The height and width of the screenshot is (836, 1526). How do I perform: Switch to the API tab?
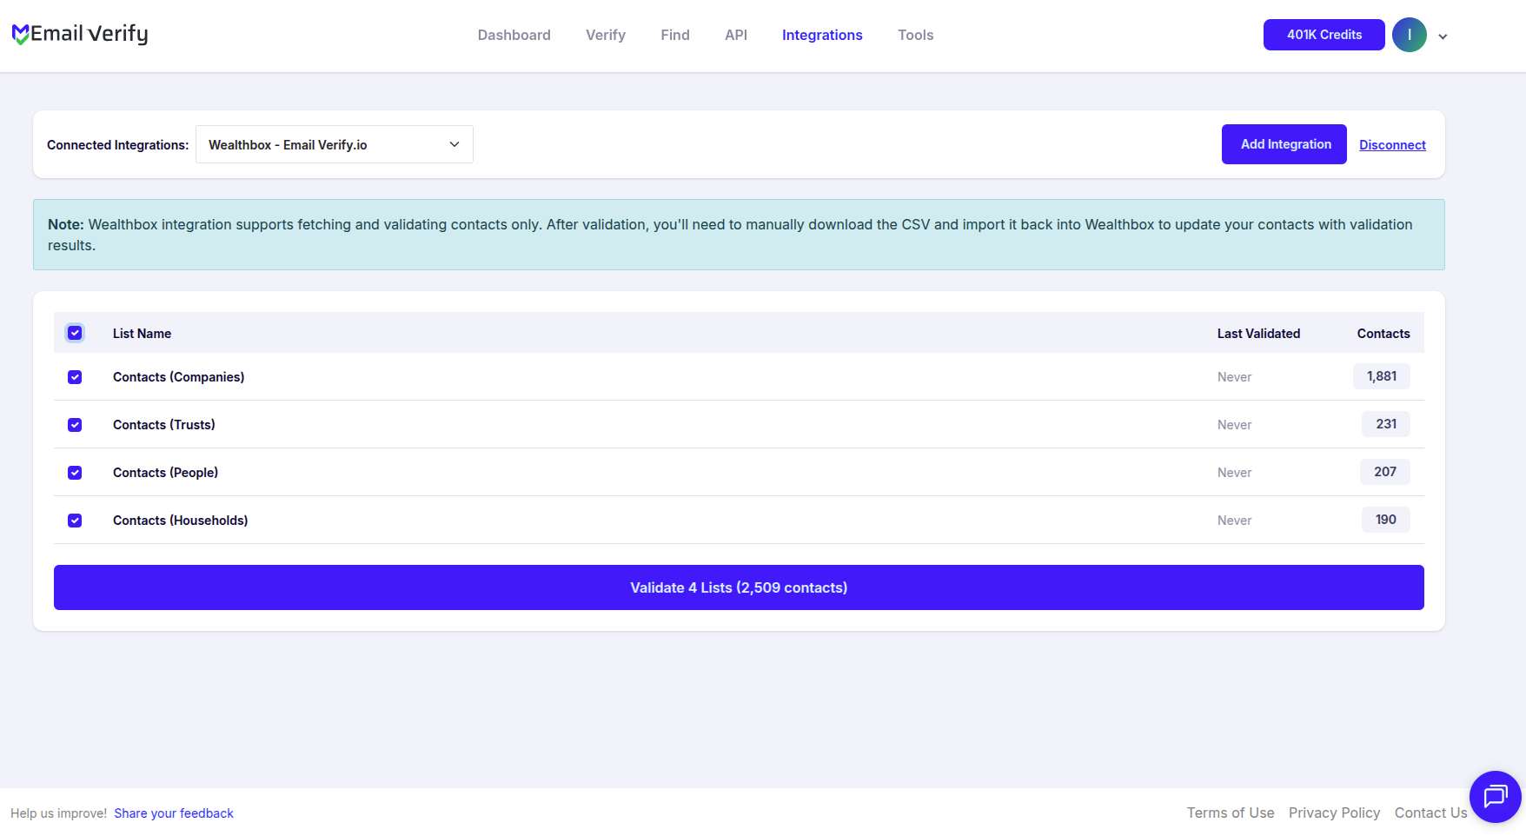(x=736, y=35)
